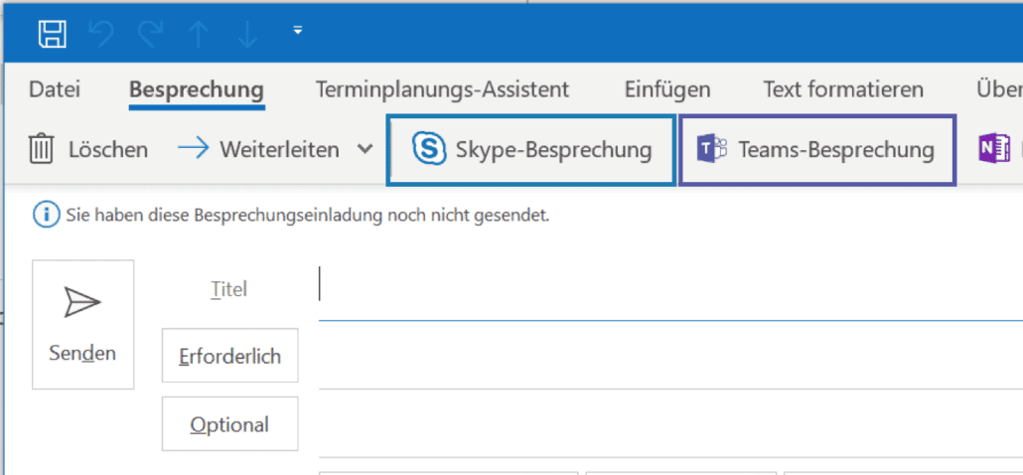Image resolution: width=1023 pixels, height=475 pixels.
Task: Switch to Terminplanungs-Assistent tab
Action: click(x=442, y=89)
